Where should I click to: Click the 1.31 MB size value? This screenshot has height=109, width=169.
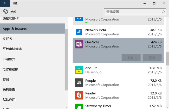[155, 68]
